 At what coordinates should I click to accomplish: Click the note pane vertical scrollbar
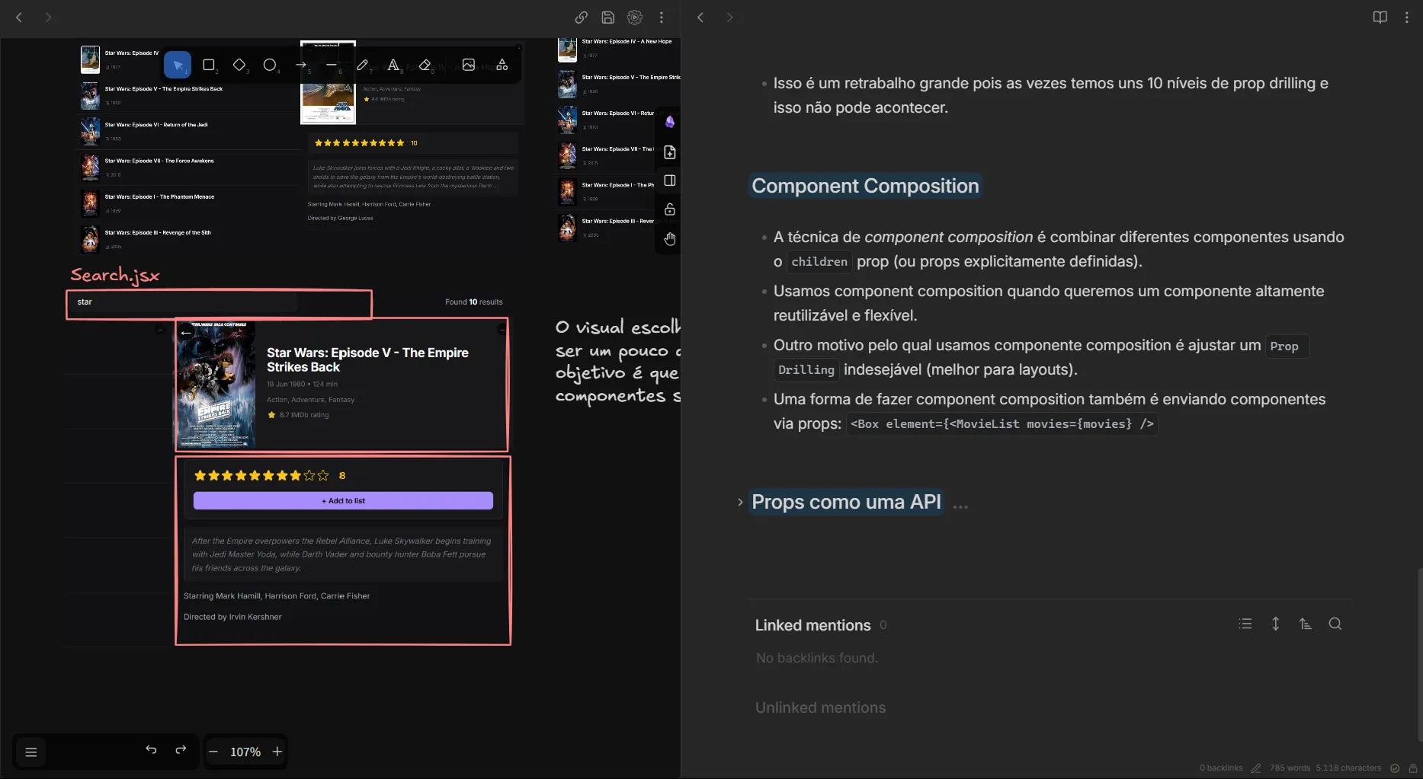pos(1419,655)
